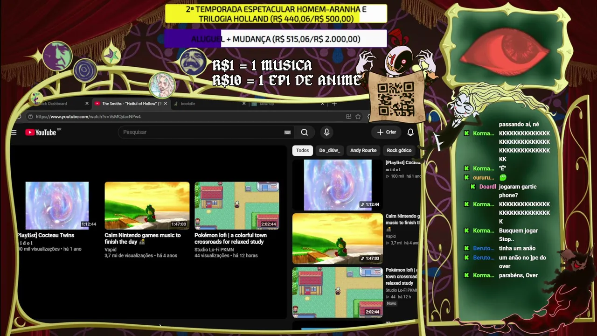Click the 'R$1 = 1 MUSICA' text

click(262, 65)
